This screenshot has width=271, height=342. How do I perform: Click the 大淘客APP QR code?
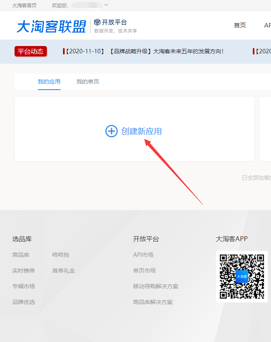242,277
